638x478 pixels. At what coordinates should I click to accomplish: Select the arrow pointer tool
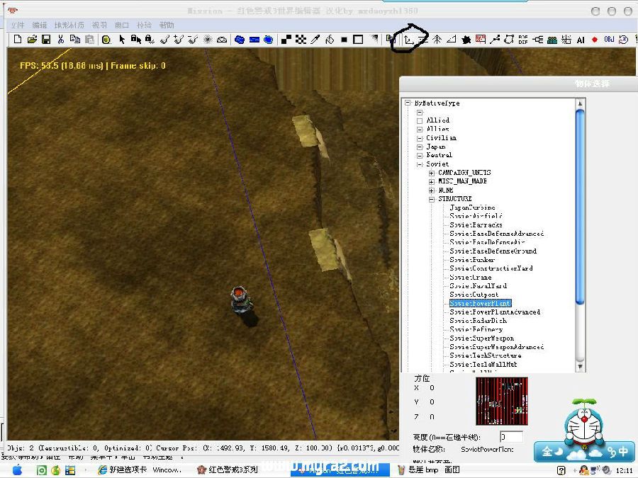[122, 40]
